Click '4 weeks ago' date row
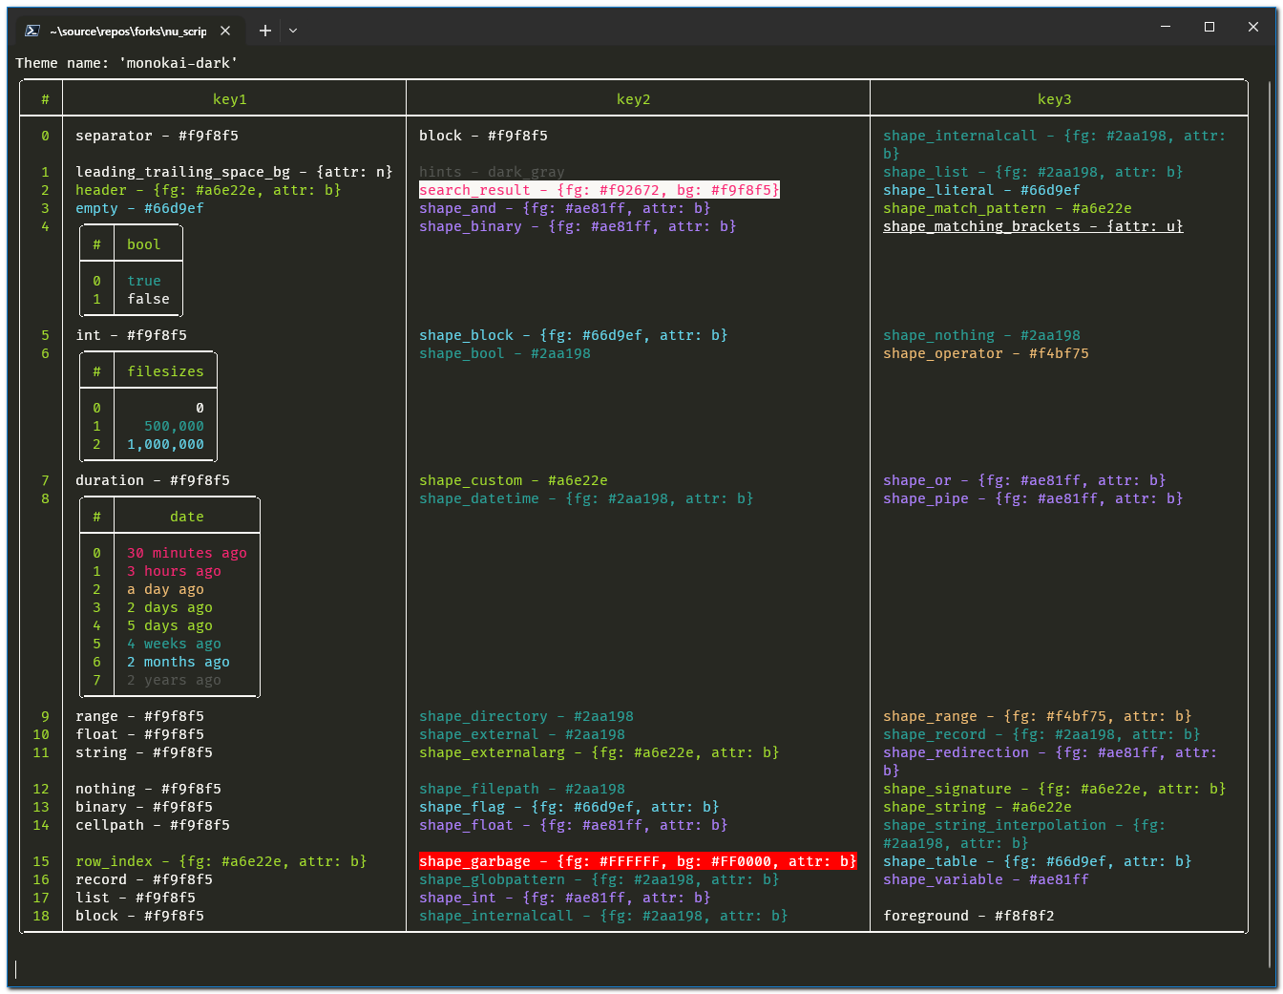Viewport: 1283px width, 994px height. [174, 644]
